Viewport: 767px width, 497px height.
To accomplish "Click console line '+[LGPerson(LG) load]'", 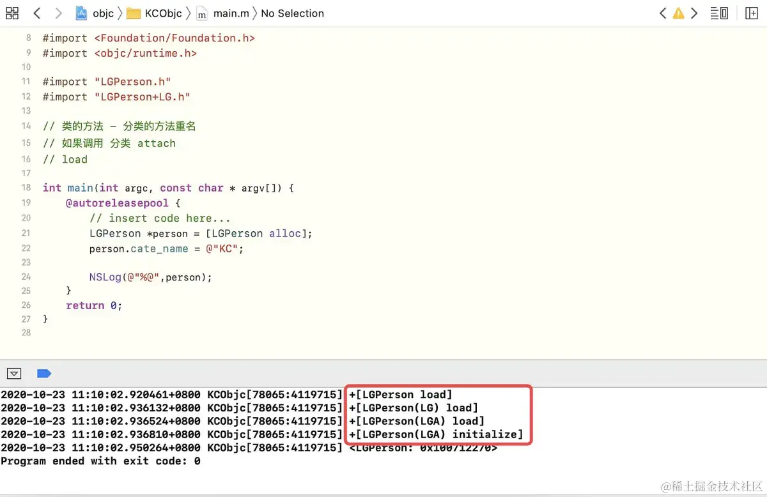I will 413,408.
